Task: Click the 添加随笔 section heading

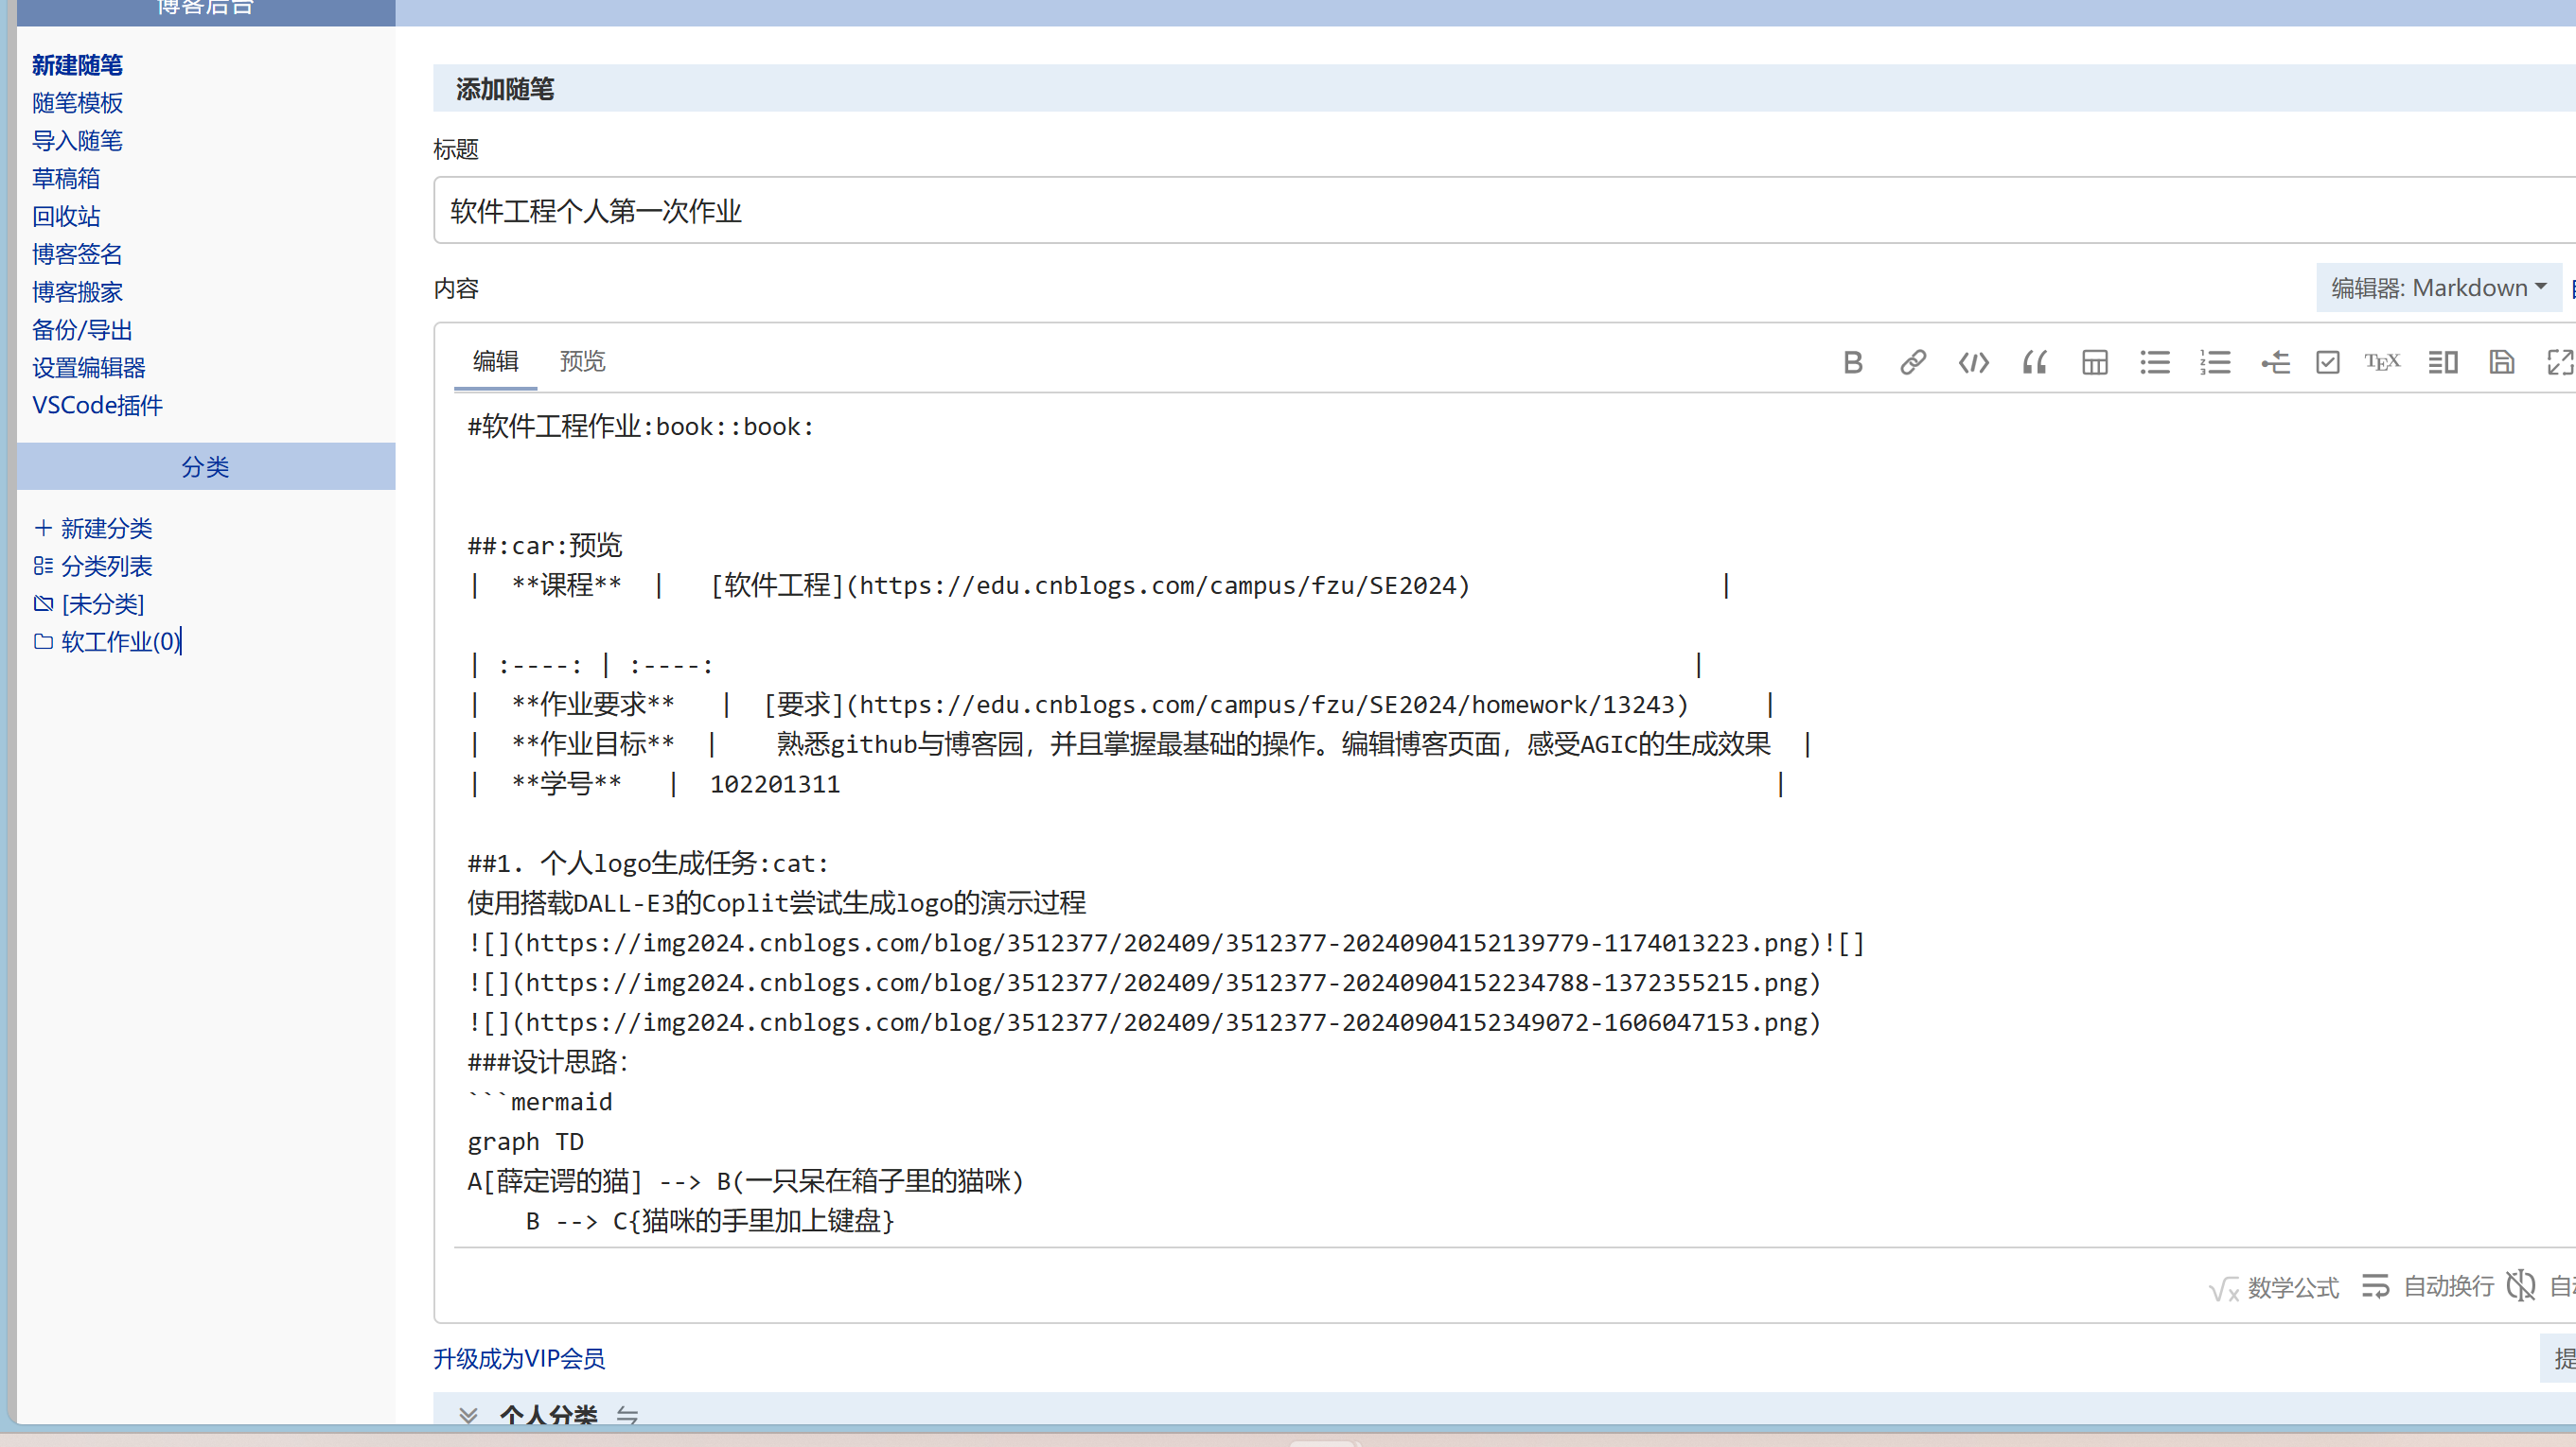Action: tap(505, 89)
